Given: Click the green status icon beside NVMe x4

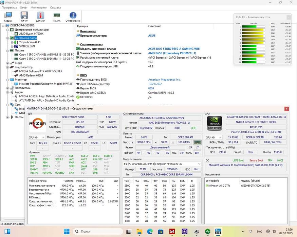Looking at the screenshot, I should (x=207, y=186).
